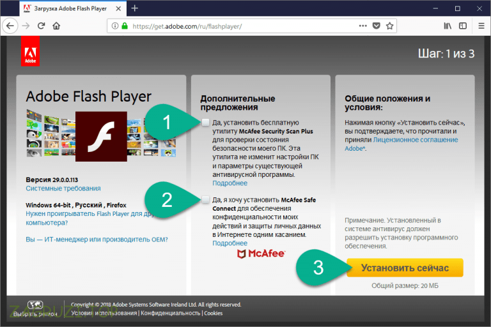Open Подробнее under Safe Connect
491x327 pixels.
[x=230, y=243]
